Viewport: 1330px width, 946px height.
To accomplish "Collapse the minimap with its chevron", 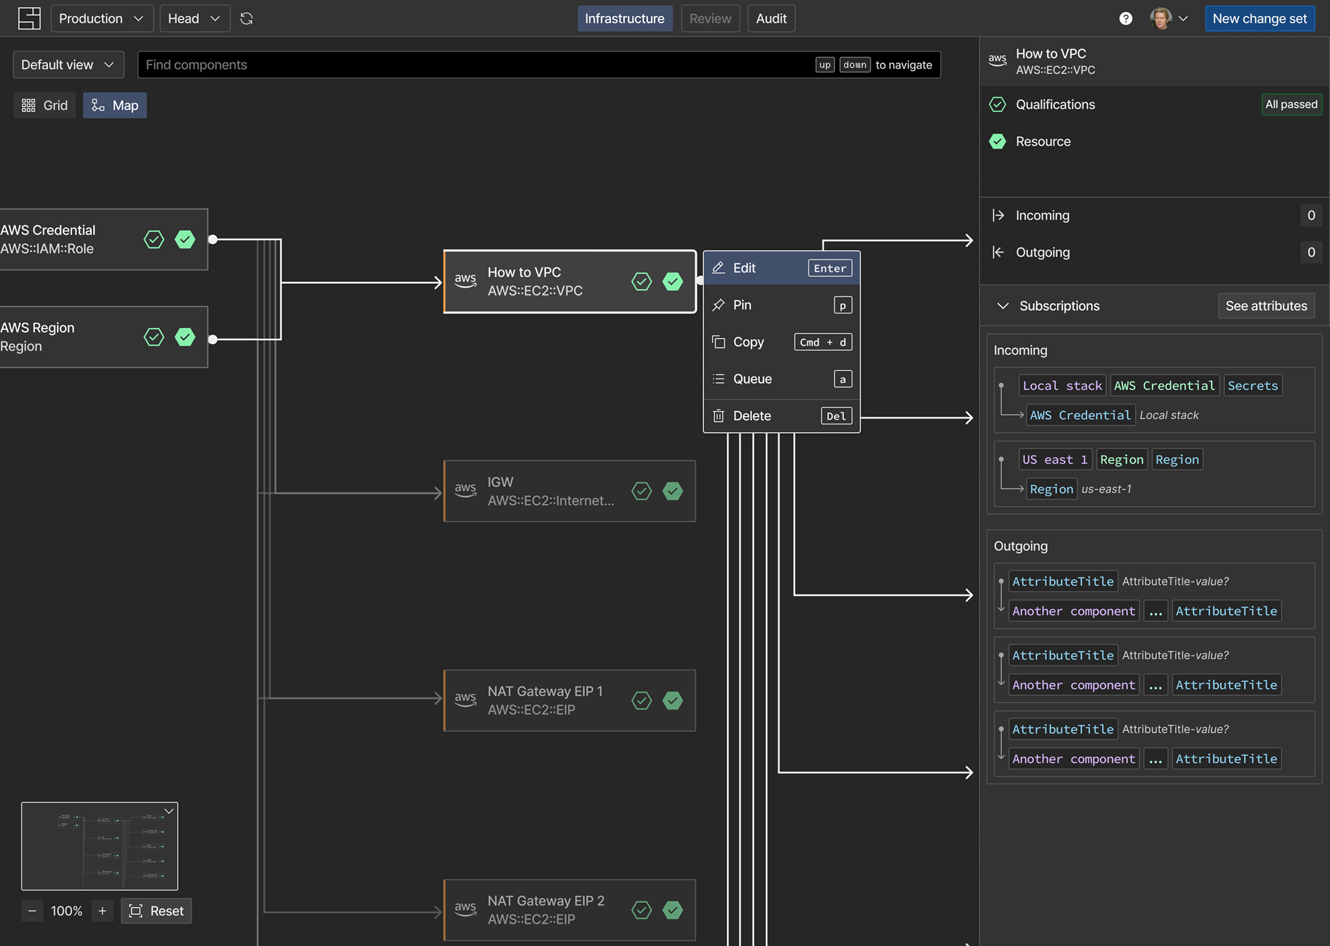I will pyautogui.click(x=169, y=811).
